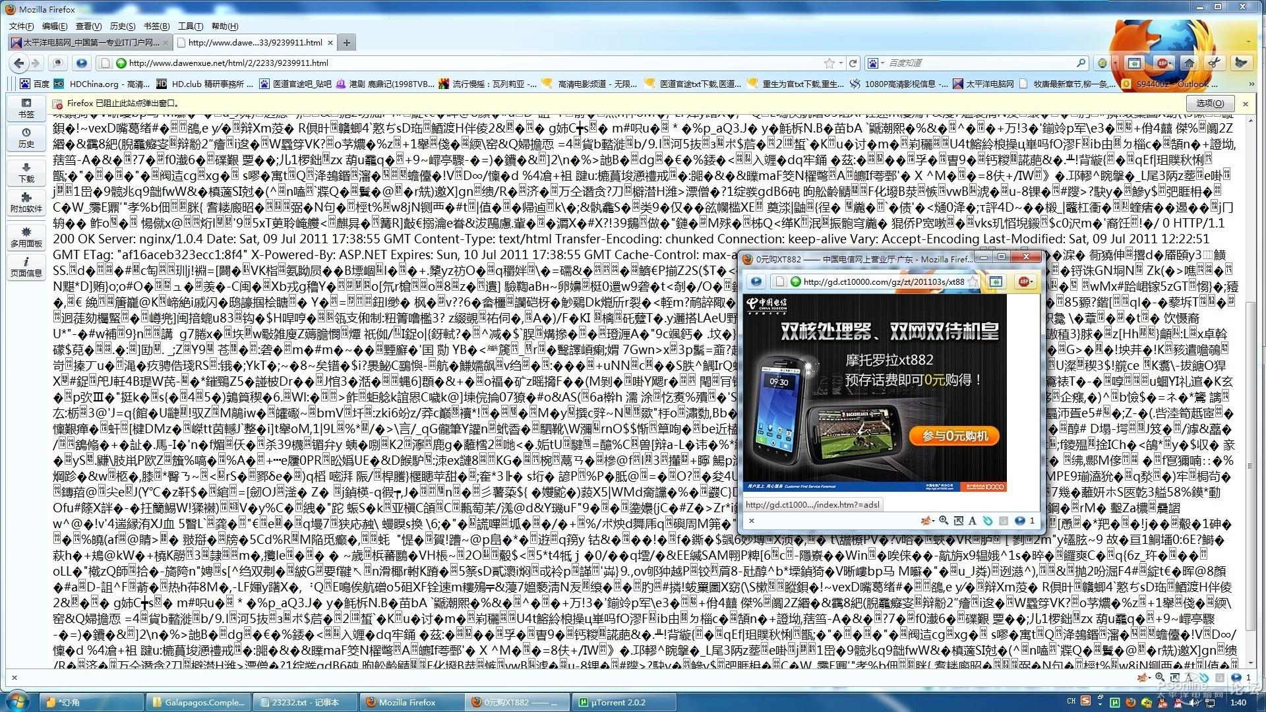Click the Home toolbar button
Viewport: 1266px width, 712px height.
[1188, 63]
